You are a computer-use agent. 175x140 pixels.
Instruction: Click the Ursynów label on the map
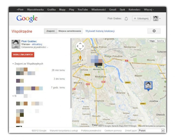[99, 101]
